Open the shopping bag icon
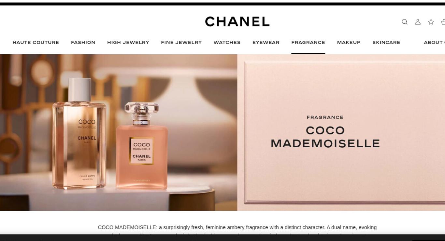This screenshot has height=241, width=445. tap(443, 22)
